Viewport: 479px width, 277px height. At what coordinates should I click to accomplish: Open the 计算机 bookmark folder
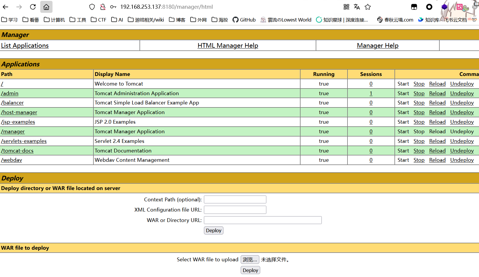[x=54, y=20]
